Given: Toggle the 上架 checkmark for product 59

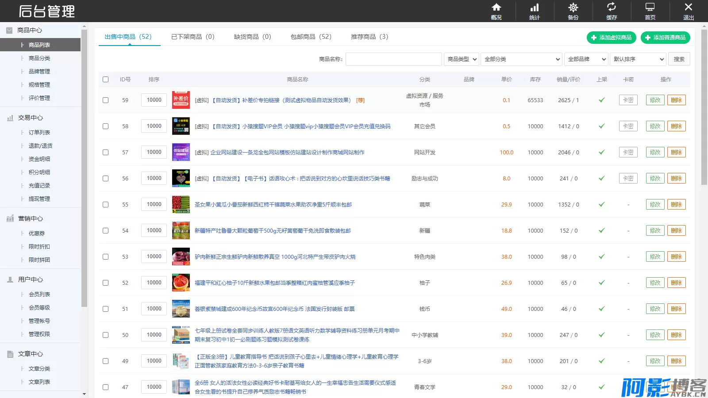Looking at the screenshot, I should click(601, 100).
